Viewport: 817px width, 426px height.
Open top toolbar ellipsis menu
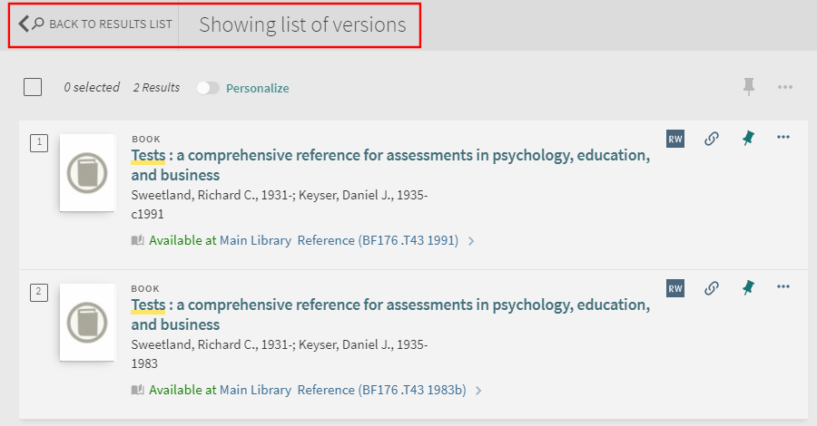click(785, 87)
